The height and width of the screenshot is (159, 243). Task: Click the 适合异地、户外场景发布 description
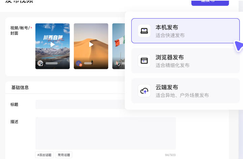pyautogui.click(x=182, y=95)
